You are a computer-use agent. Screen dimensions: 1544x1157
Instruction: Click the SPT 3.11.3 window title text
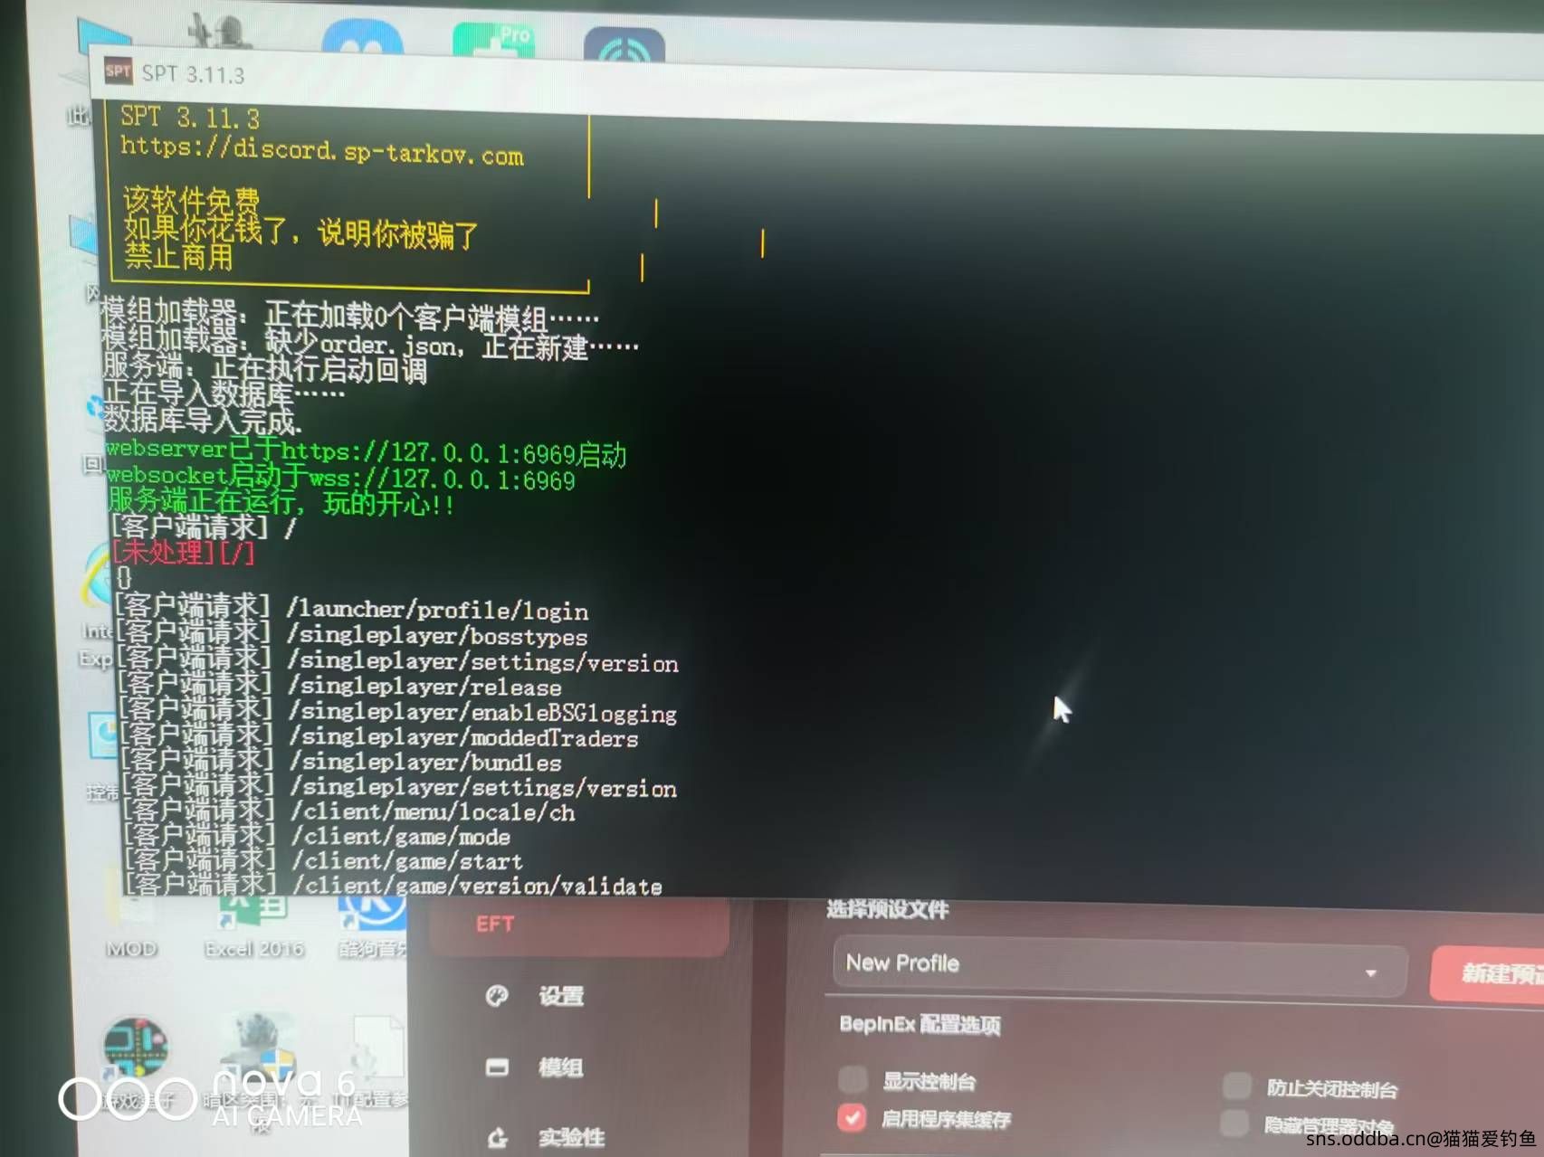coord(193,74)
